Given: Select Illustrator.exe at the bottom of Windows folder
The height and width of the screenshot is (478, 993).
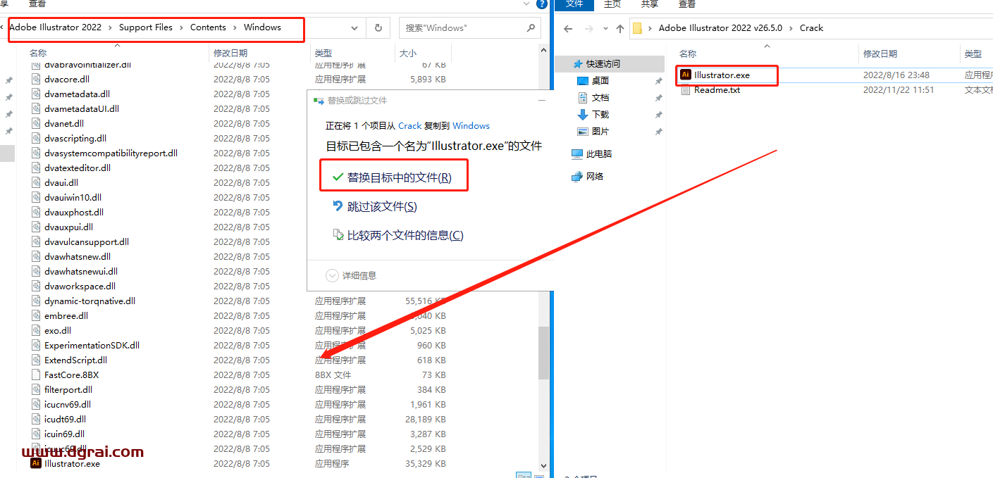Looking at the screenshot, I should click(x=70, y=463).
